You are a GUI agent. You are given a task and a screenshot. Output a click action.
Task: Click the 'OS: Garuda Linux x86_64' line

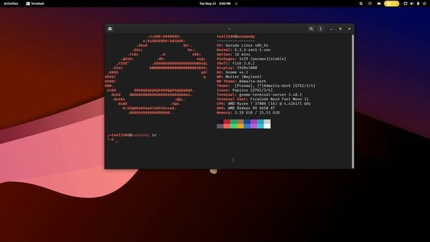pyautogui.click(x=243, y=46)
